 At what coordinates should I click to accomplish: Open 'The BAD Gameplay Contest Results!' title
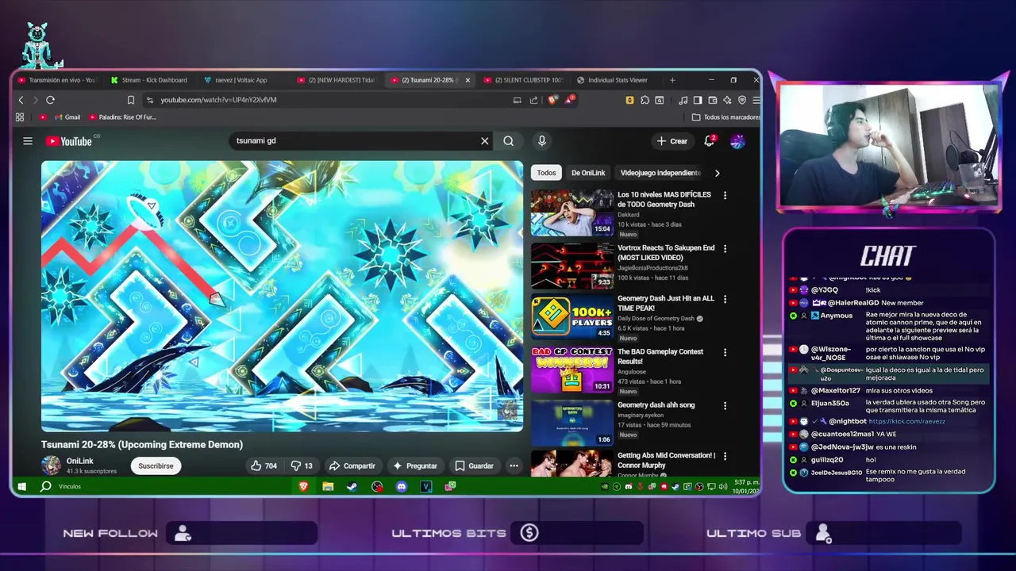660,357
